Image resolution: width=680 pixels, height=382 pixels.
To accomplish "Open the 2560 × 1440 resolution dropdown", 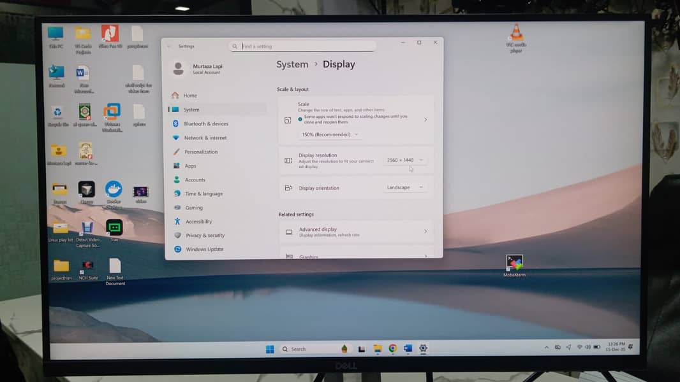I will pyautogui.click(x=405, y=160).
